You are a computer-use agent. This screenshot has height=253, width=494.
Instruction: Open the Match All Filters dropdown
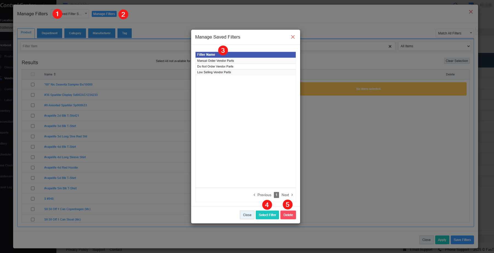(455, 33)
